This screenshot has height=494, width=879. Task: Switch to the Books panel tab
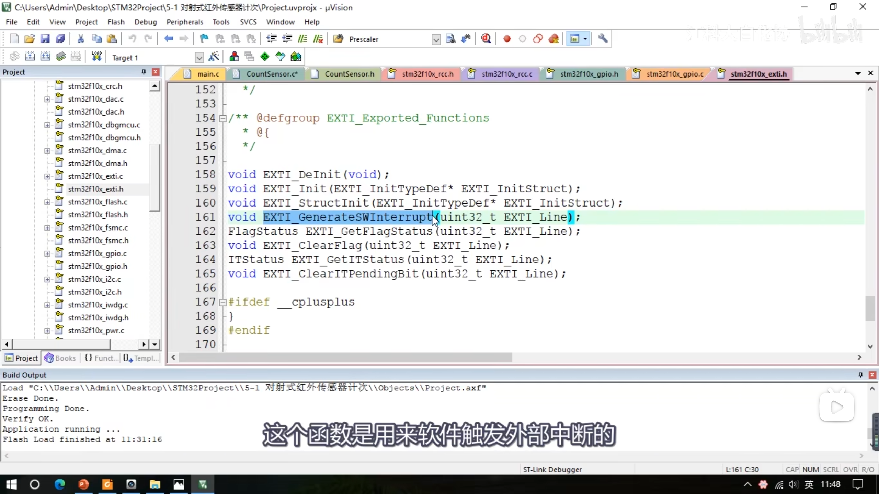pyautogui.click(x=60, y=358)
